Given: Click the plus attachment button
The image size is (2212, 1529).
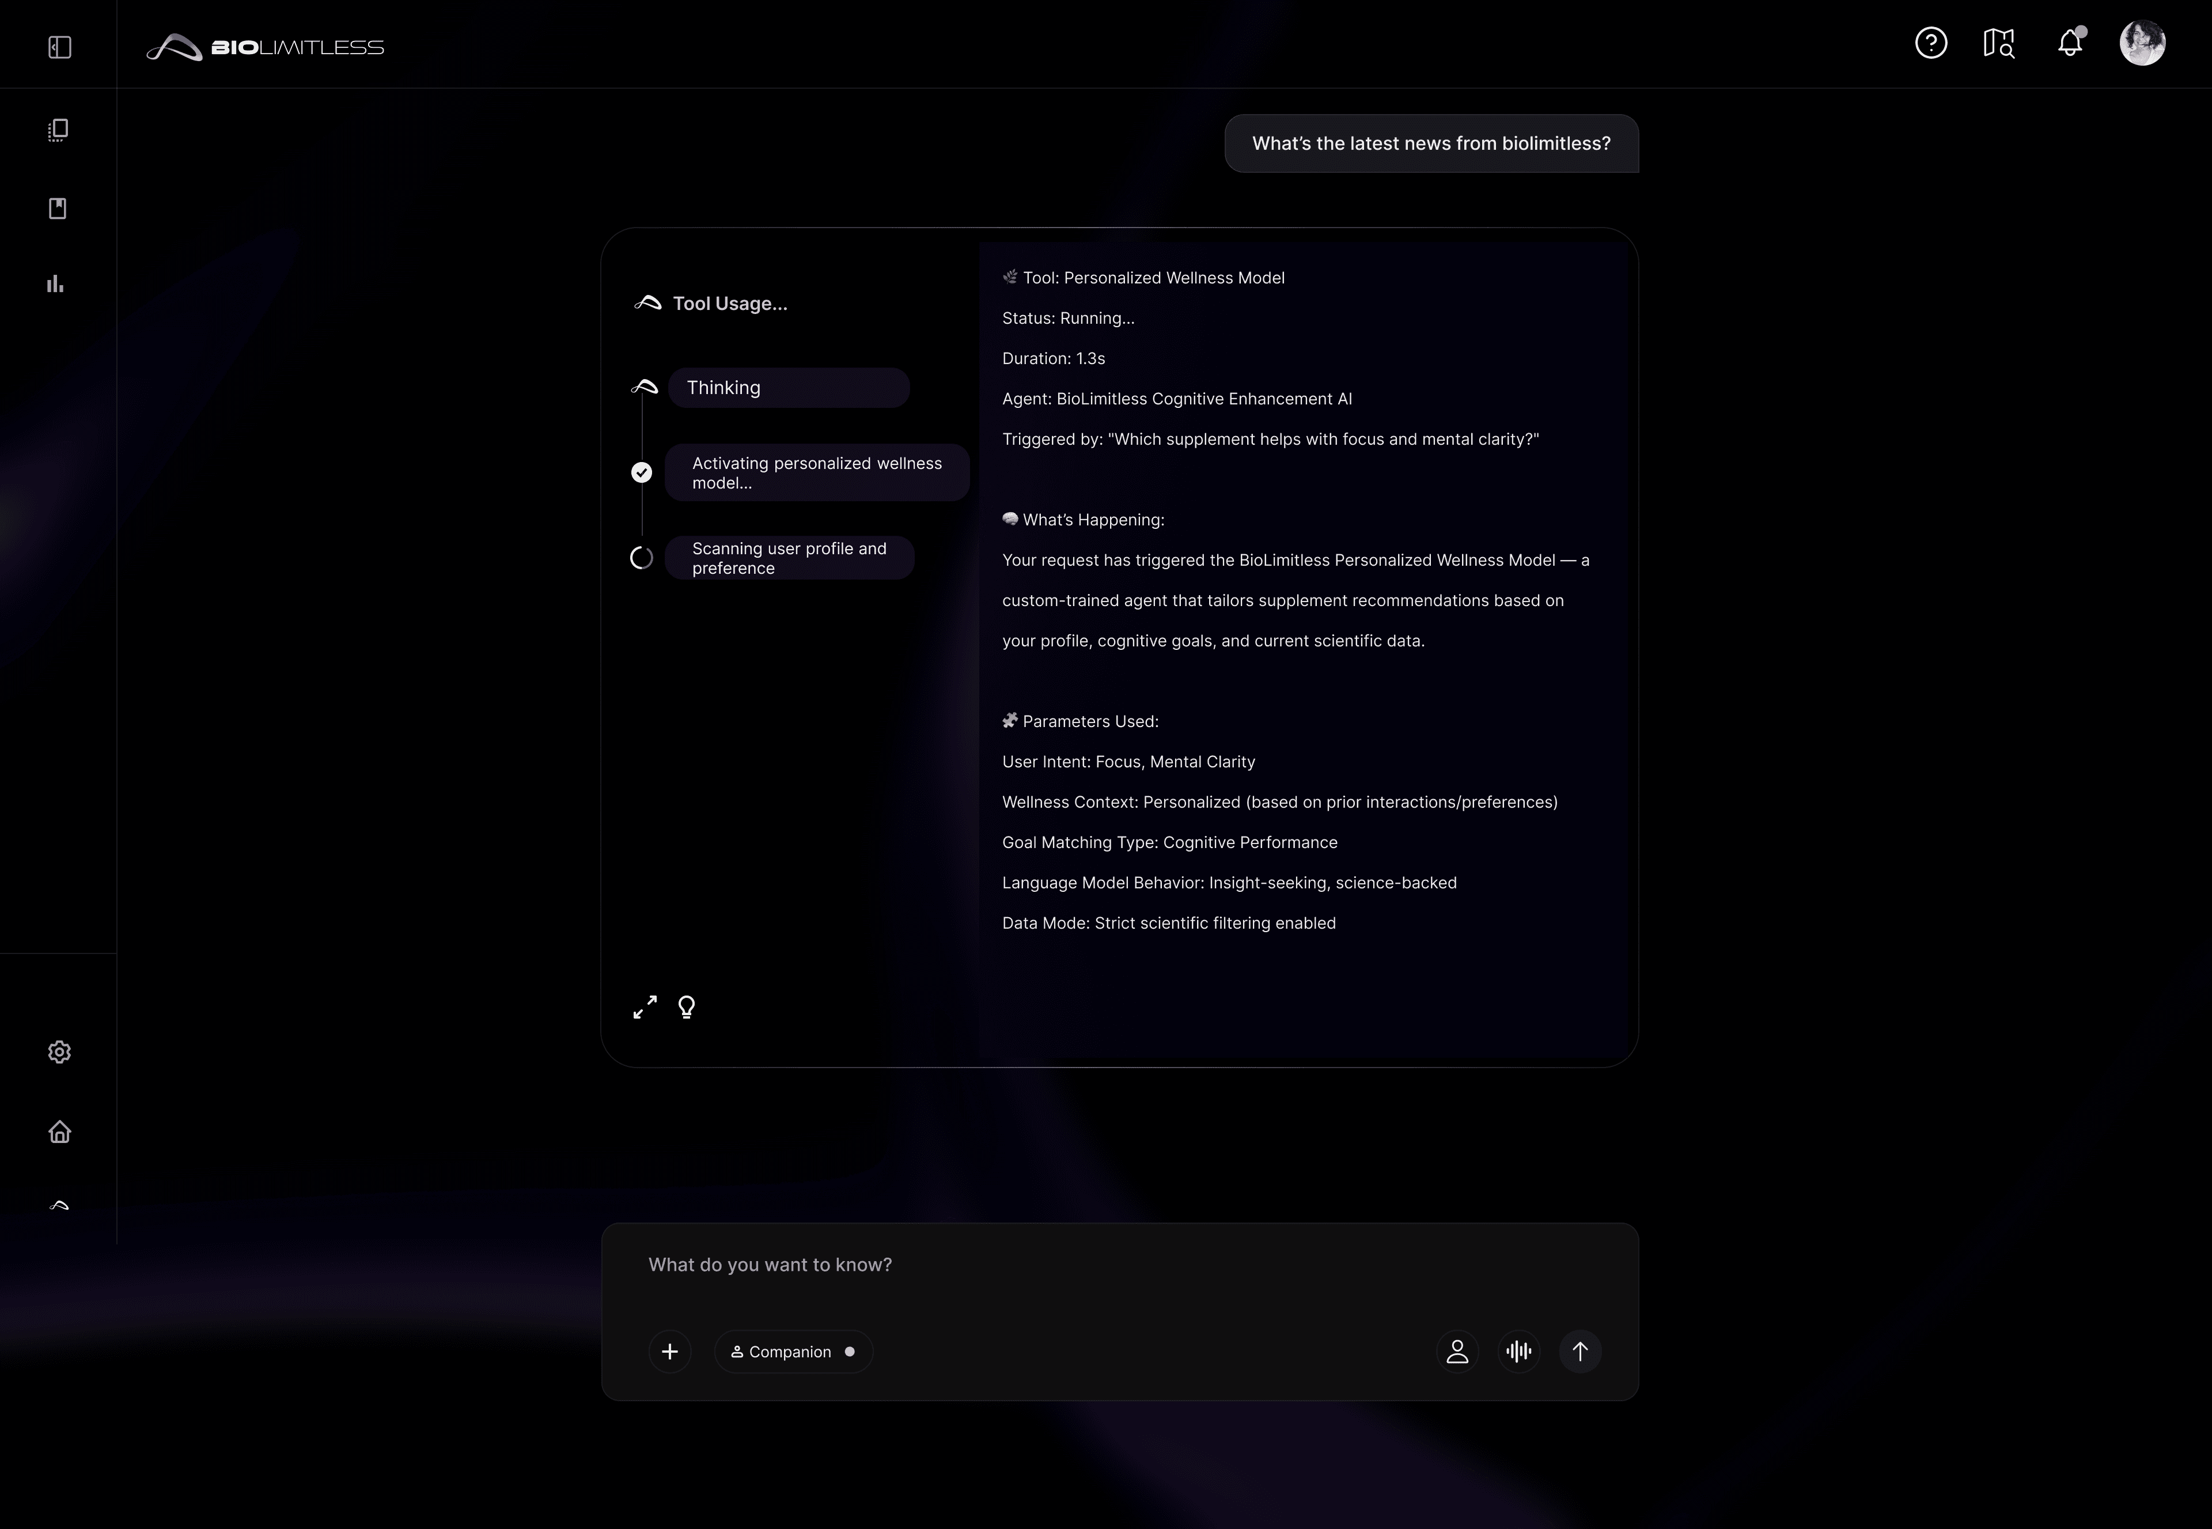Looking at the screenshot, I should coord(669,1352).
